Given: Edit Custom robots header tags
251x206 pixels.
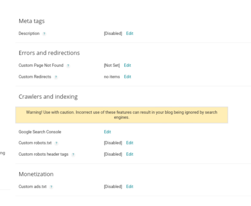Looking at the screenshot, I should coord(130,154).
